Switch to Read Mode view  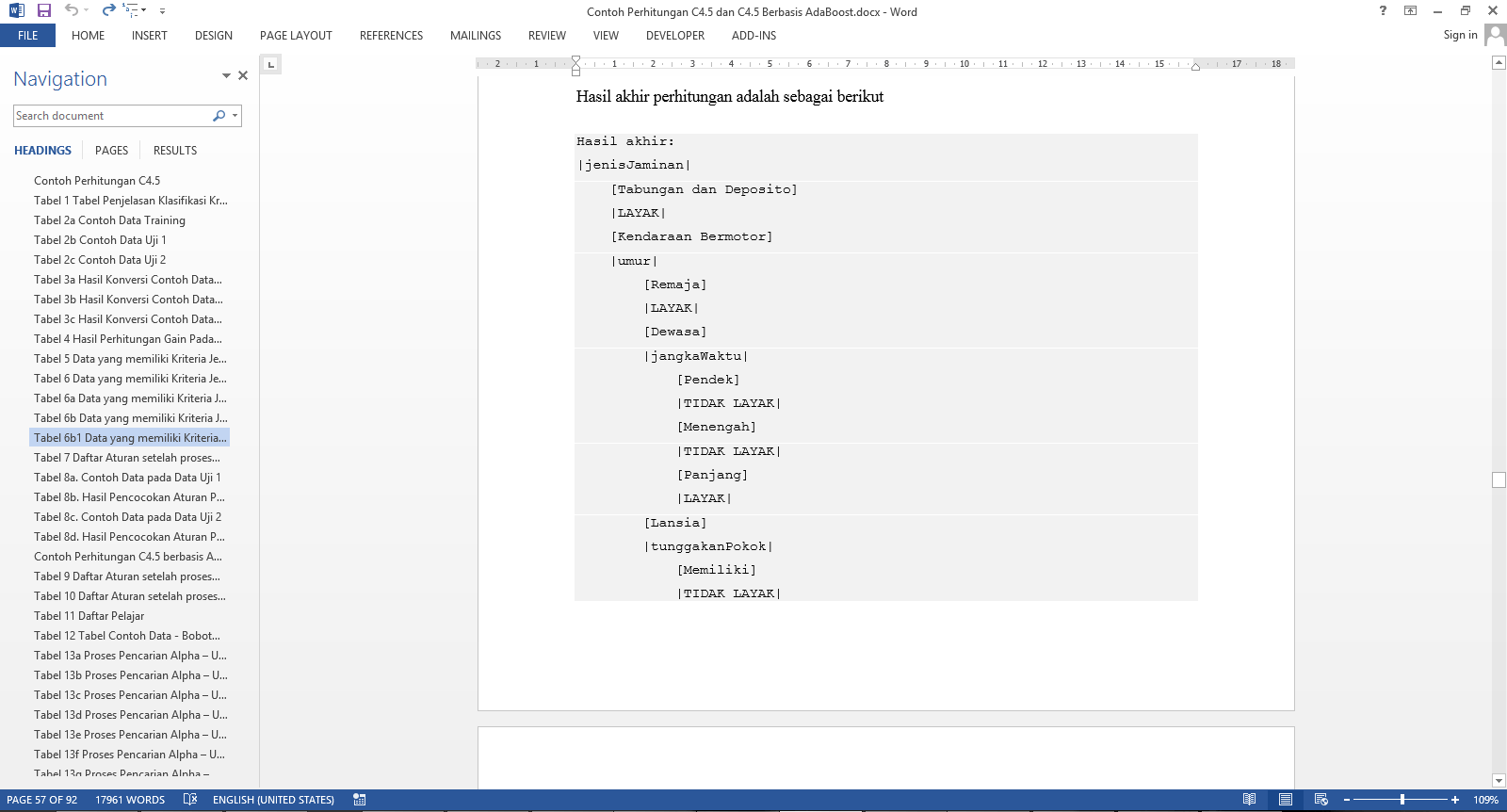point(1249,800)
